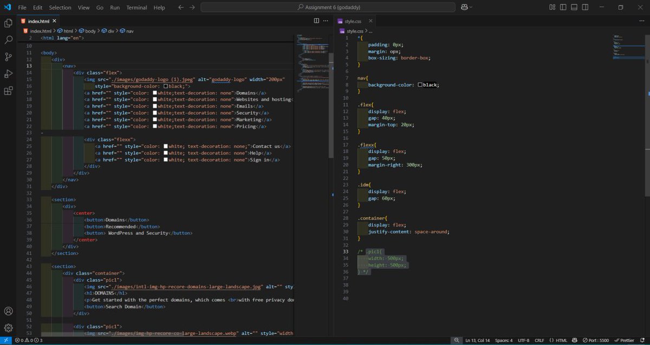650x345 pixels.
Task: Open the View menu
Action: 83,8
